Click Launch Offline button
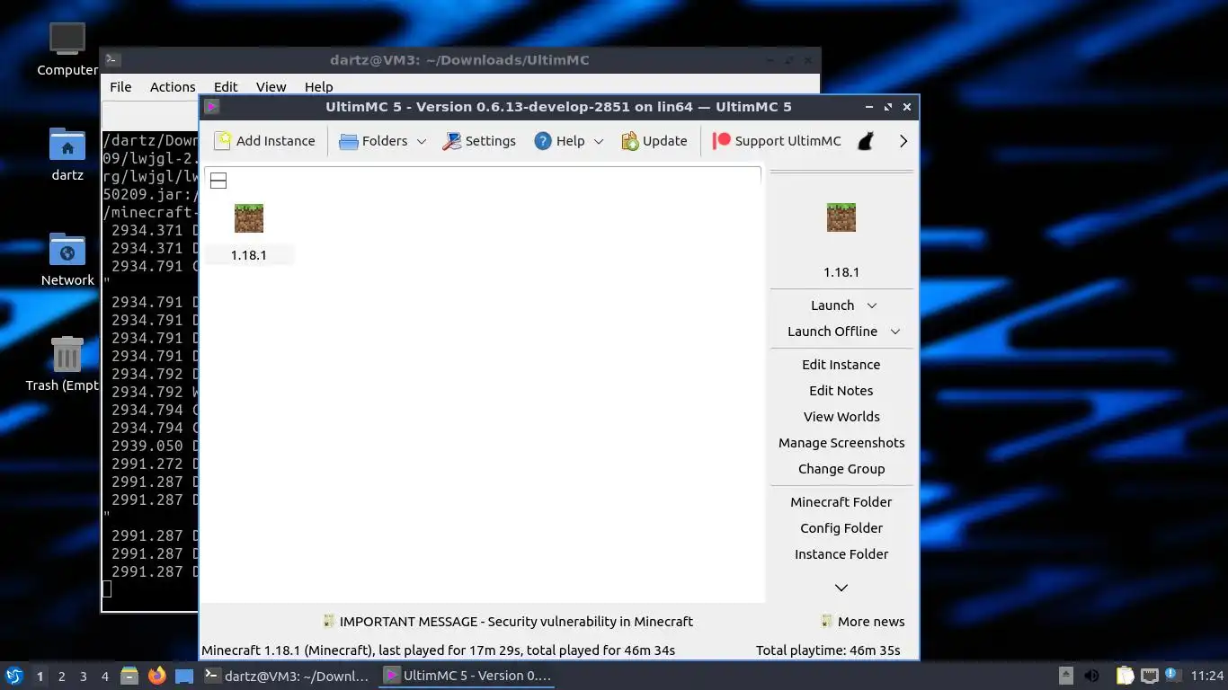The width and height of the screenshot is (1228, 690). tap(832, 332)
